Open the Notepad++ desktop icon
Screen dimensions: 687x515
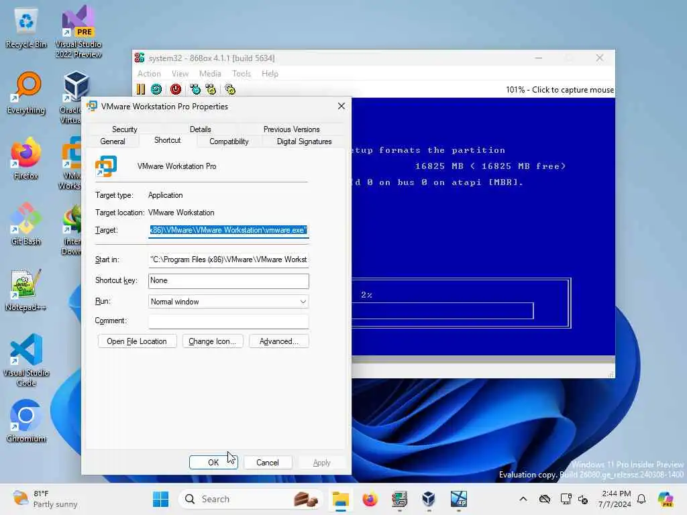(x=26, y=290)
